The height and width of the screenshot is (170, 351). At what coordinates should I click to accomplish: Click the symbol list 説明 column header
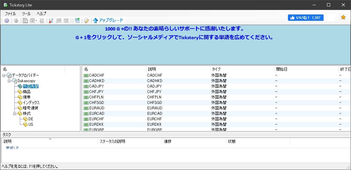pos(178,69)
